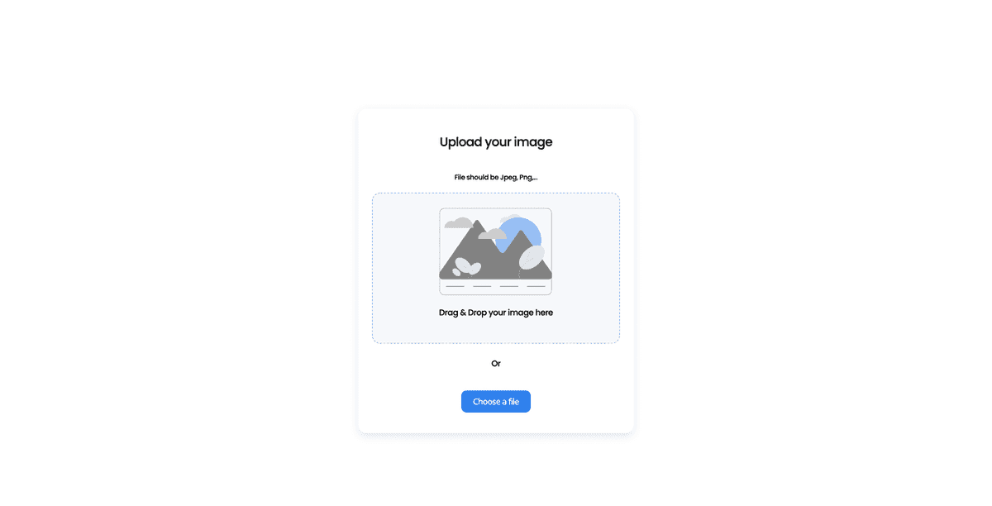
Task: Click the last placeholder dash under the picture
Action: 537,286
